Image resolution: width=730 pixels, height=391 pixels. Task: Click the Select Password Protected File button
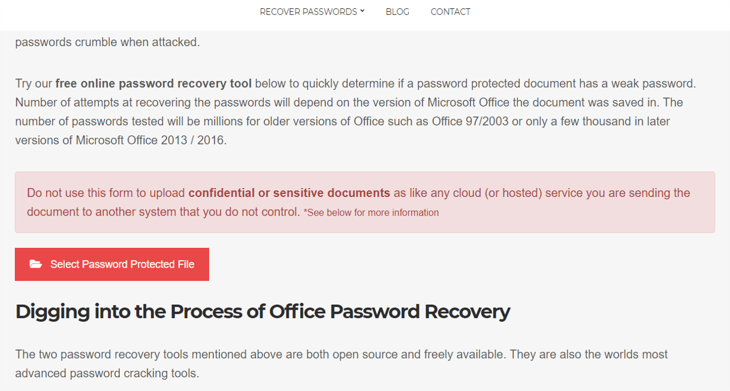[112, 264]
